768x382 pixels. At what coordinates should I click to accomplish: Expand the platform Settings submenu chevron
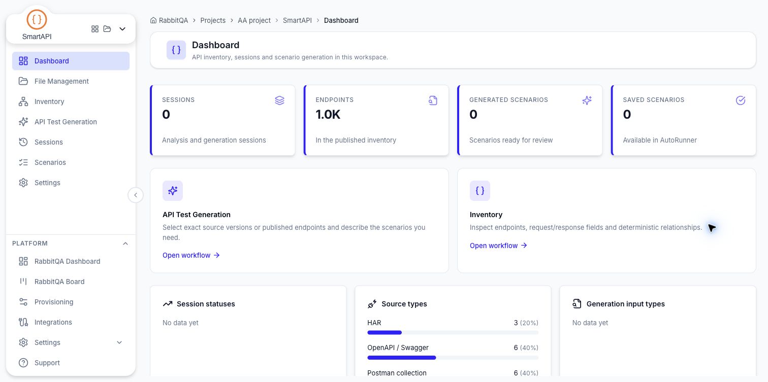coord(119,342)
